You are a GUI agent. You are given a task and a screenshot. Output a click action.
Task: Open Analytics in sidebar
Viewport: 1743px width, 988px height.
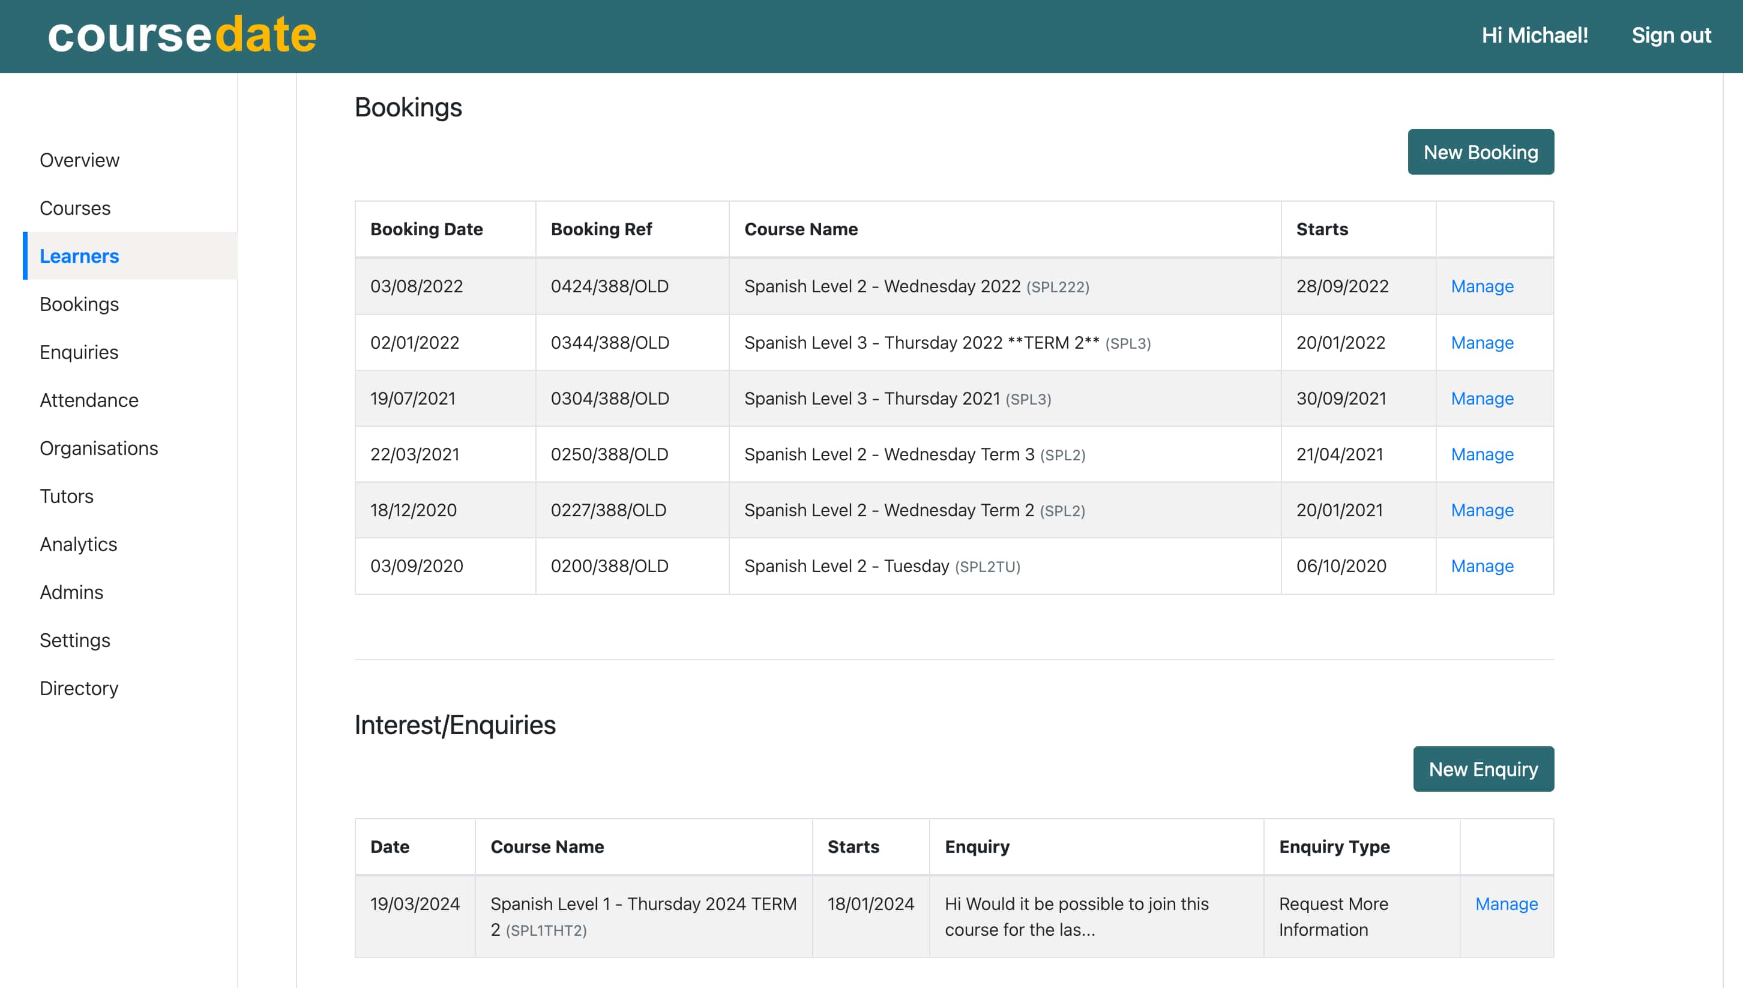pos(78,544)
